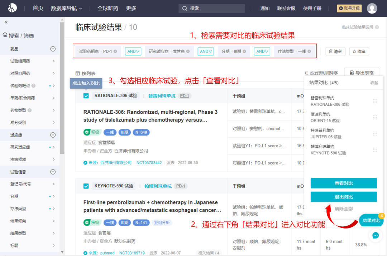Open 通知 notifications
The image size is (387, 256).
(x=265, y=9)
